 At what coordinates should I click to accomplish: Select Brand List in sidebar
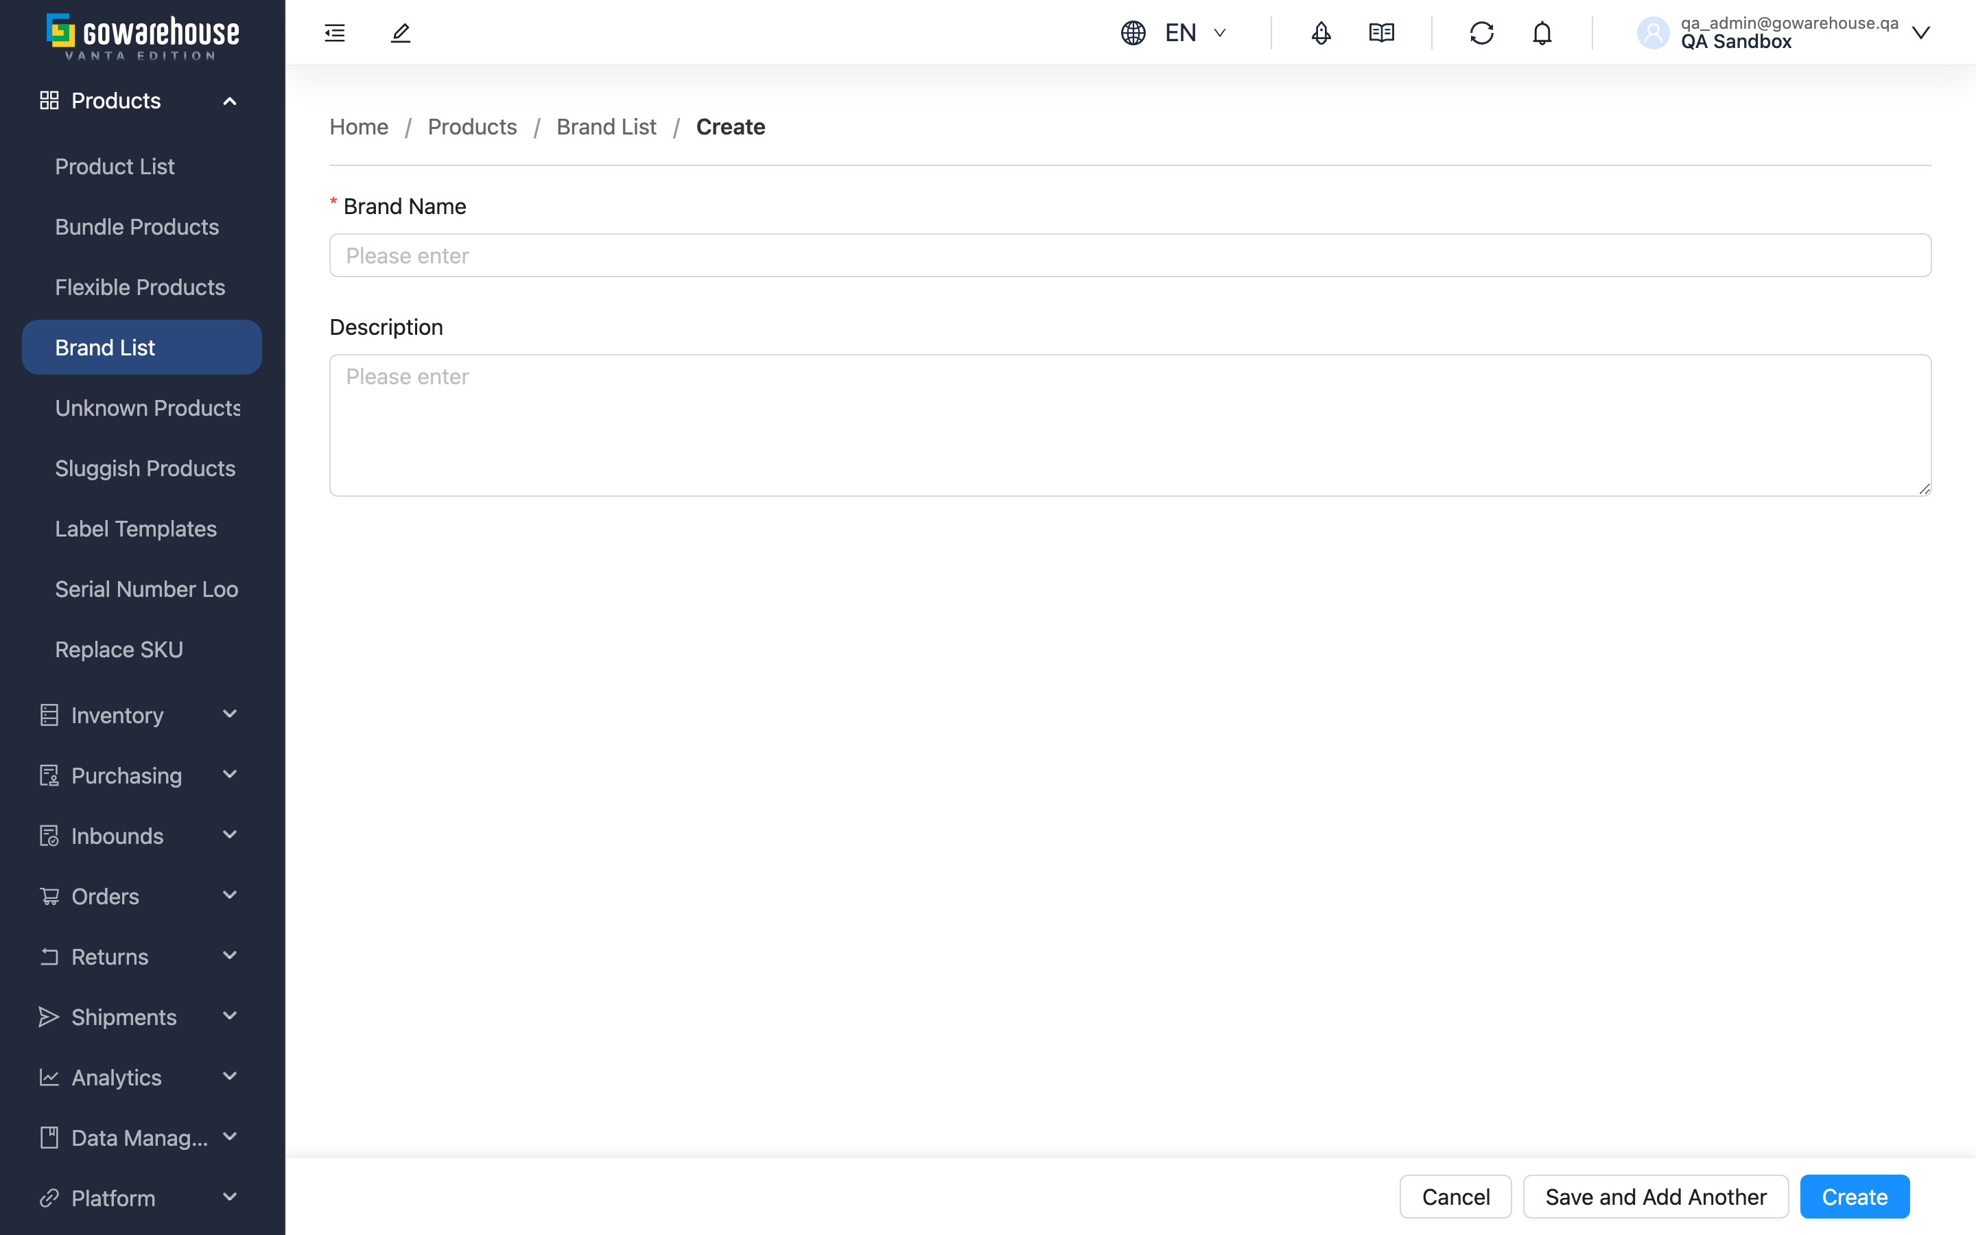[142, 347]
